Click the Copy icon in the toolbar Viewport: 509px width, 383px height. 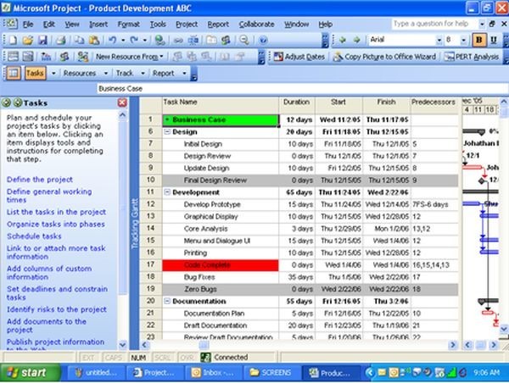click(x=79, y=40)
